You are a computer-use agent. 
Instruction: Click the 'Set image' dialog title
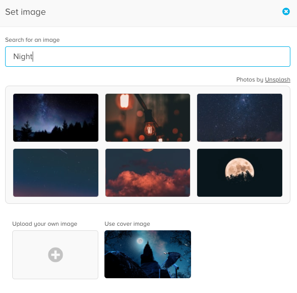25,12
